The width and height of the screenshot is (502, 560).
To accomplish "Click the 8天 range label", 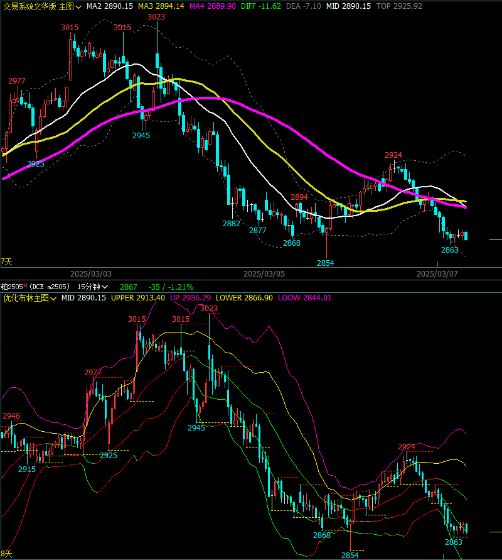I will 6,554.
